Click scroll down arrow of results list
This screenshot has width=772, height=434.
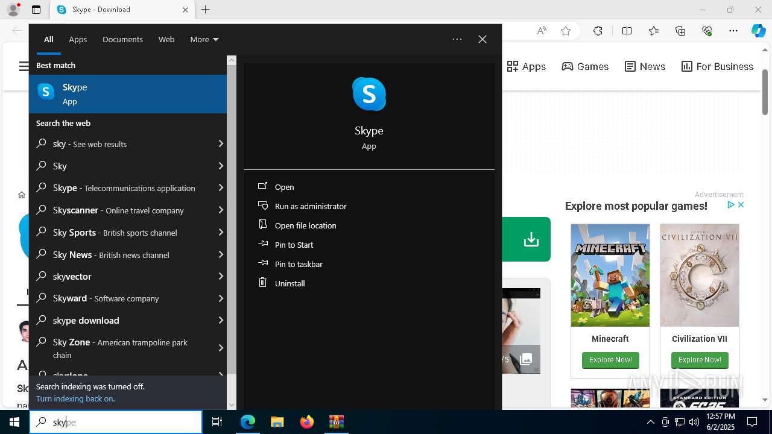[232, 405]
